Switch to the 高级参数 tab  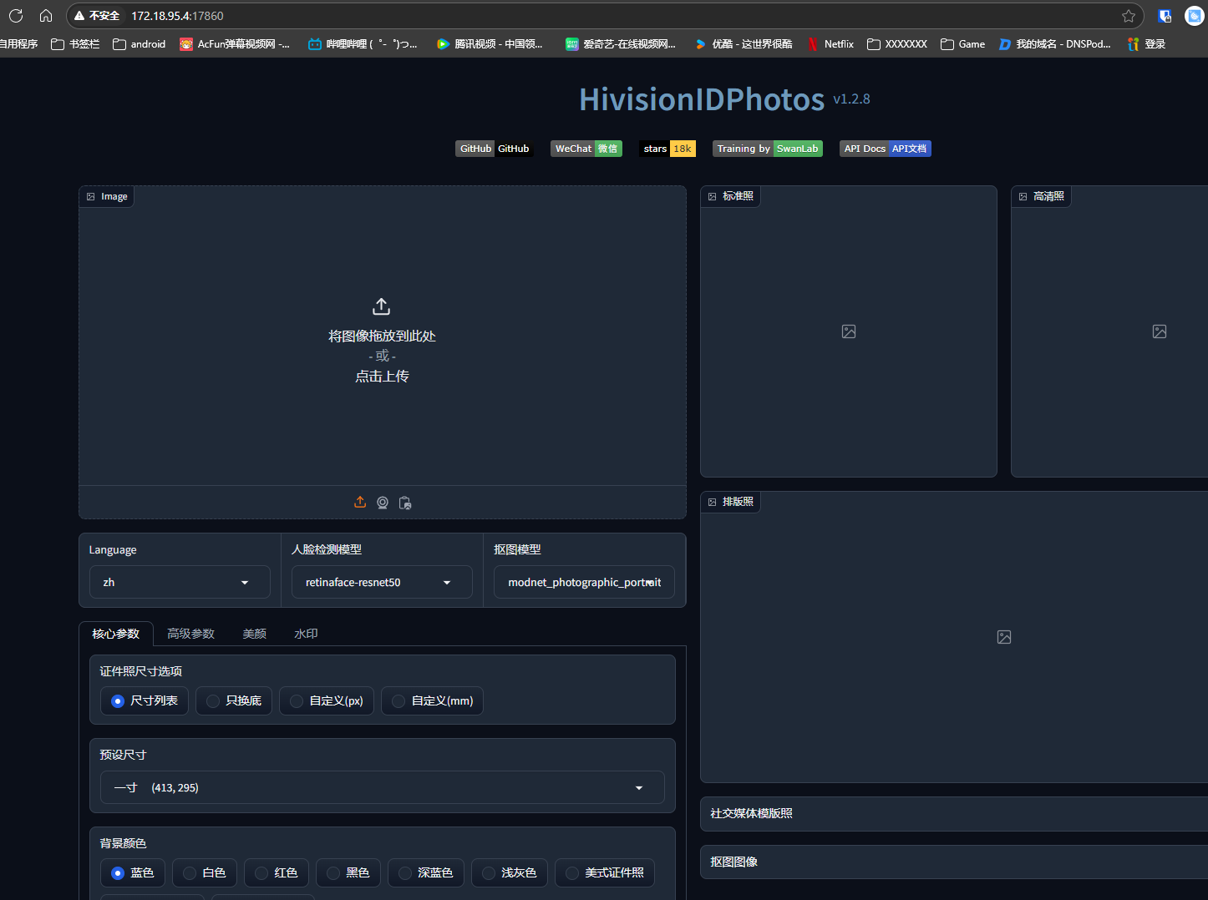coord(191,634)
